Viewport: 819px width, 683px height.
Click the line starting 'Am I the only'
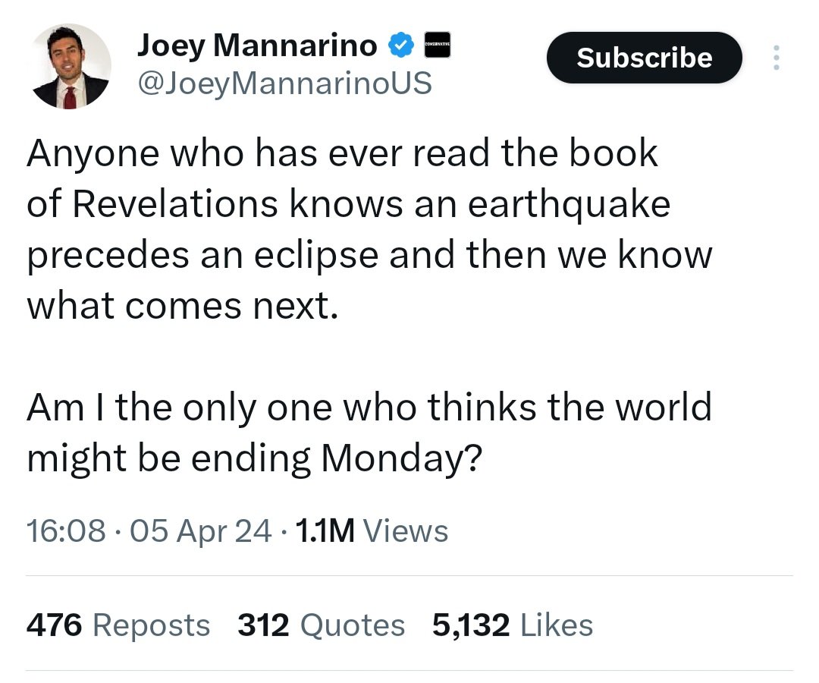click(369, 408)
